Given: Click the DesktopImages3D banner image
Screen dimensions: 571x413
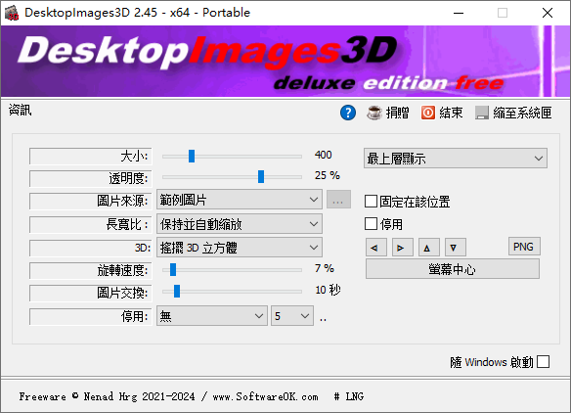Looking at the screenshot, I should 285,62.
